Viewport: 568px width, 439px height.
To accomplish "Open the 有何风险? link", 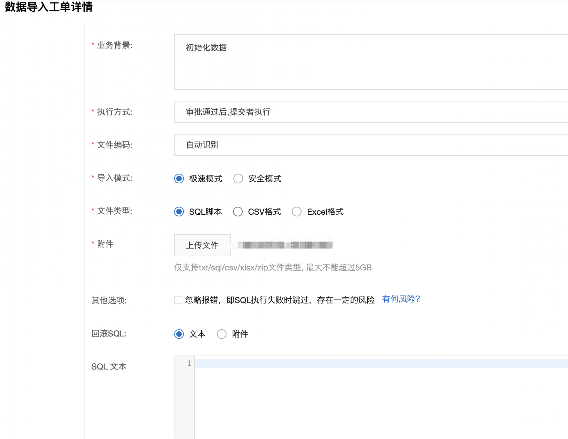I will click(x=401, y=299).
